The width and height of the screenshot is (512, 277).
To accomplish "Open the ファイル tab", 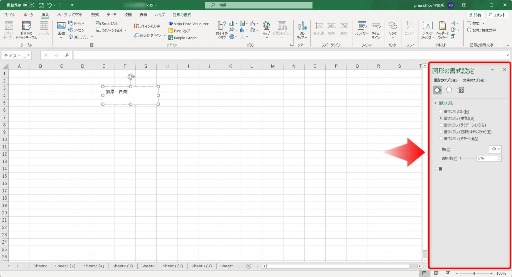I will 10,15.
